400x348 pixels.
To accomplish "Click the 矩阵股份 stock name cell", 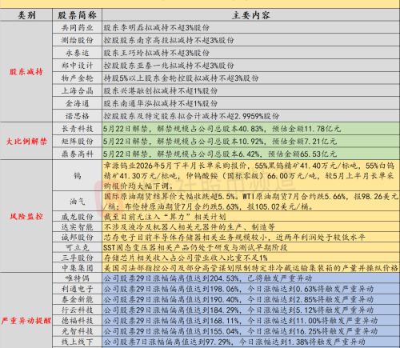I will click(77, 141).
